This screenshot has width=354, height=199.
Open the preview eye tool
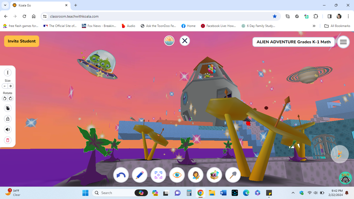tap(177, 175)
